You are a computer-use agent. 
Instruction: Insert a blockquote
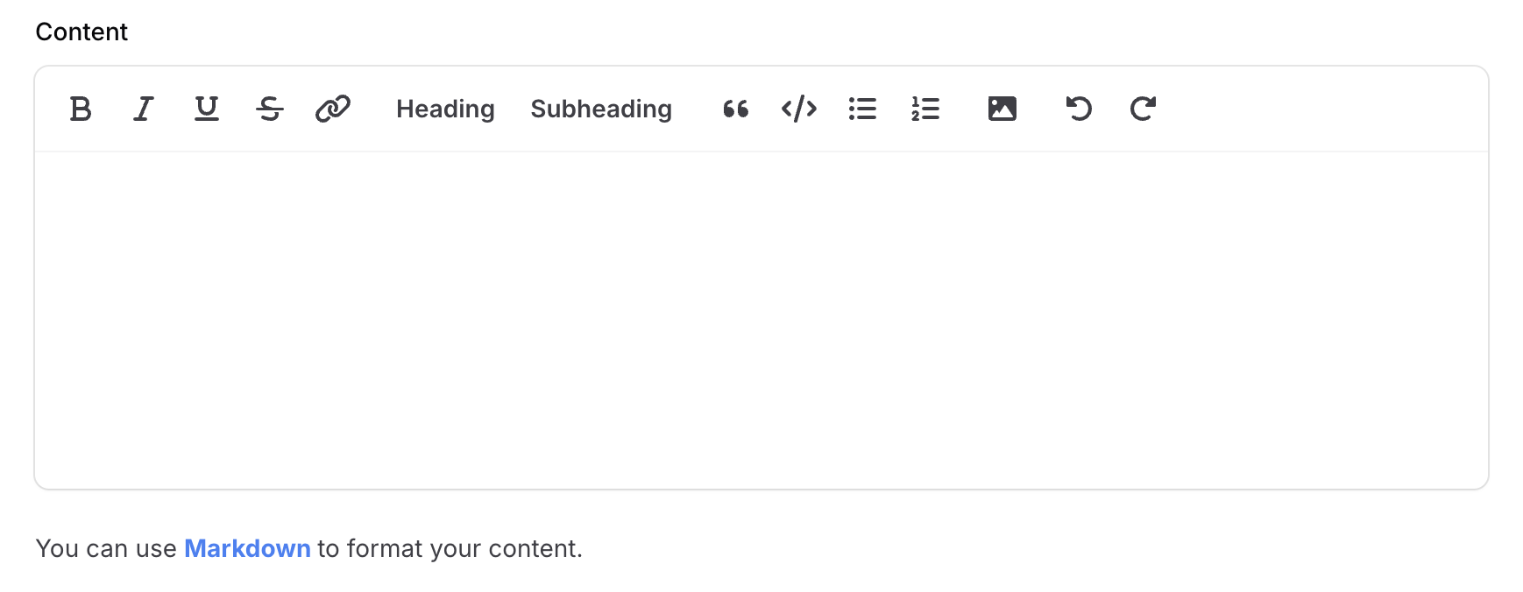(x=735, y=109)
